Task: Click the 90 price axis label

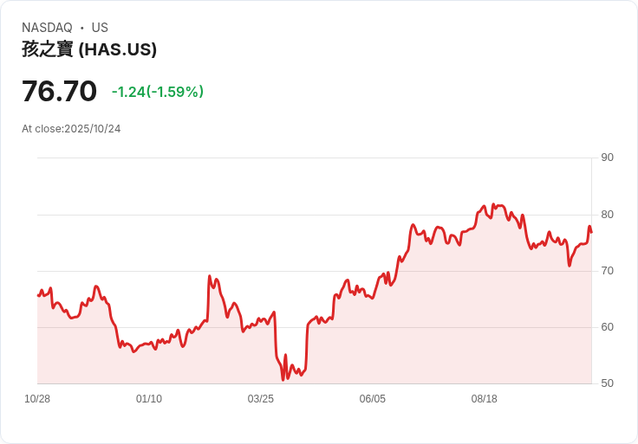Action: pos(608,158)
